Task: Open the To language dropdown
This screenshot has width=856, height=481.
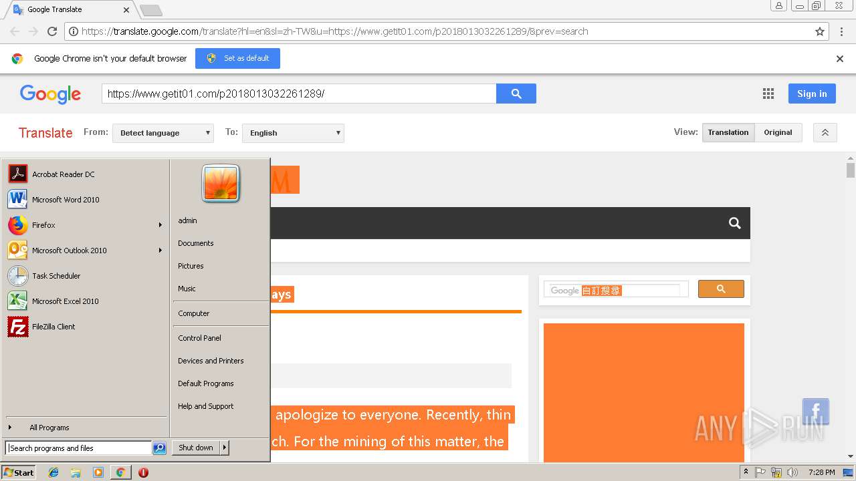Action: 293,133
